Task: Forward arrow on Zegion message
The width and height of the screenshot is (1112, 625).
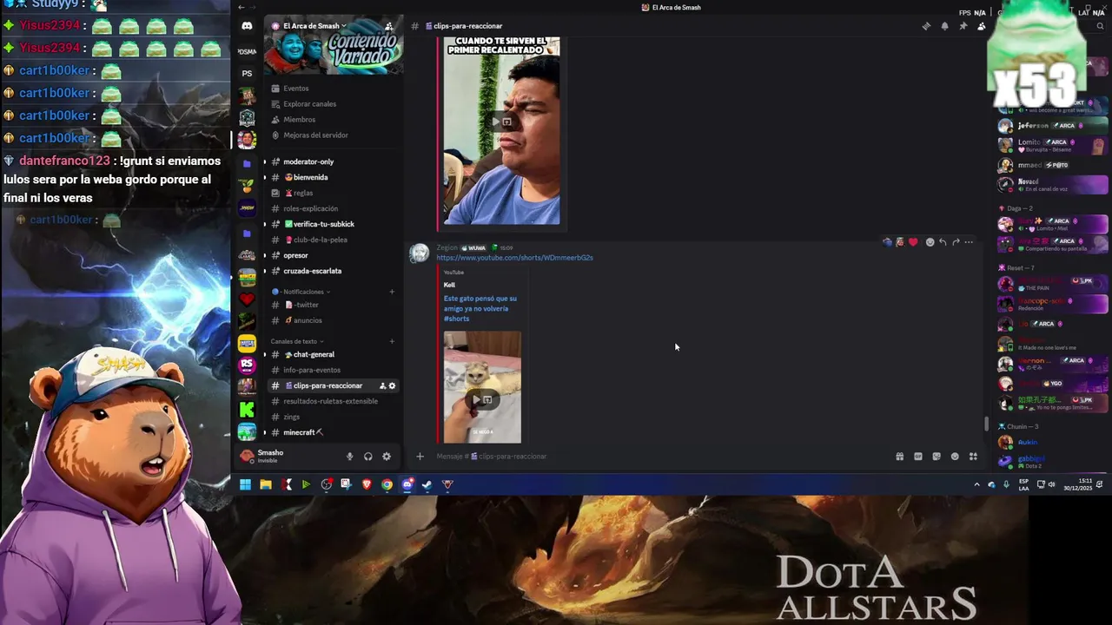Action: [956, 242]
